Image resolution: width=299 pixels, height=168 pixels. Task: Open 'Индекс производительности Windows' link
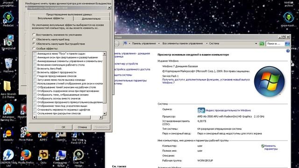click(x=228, y=110)
